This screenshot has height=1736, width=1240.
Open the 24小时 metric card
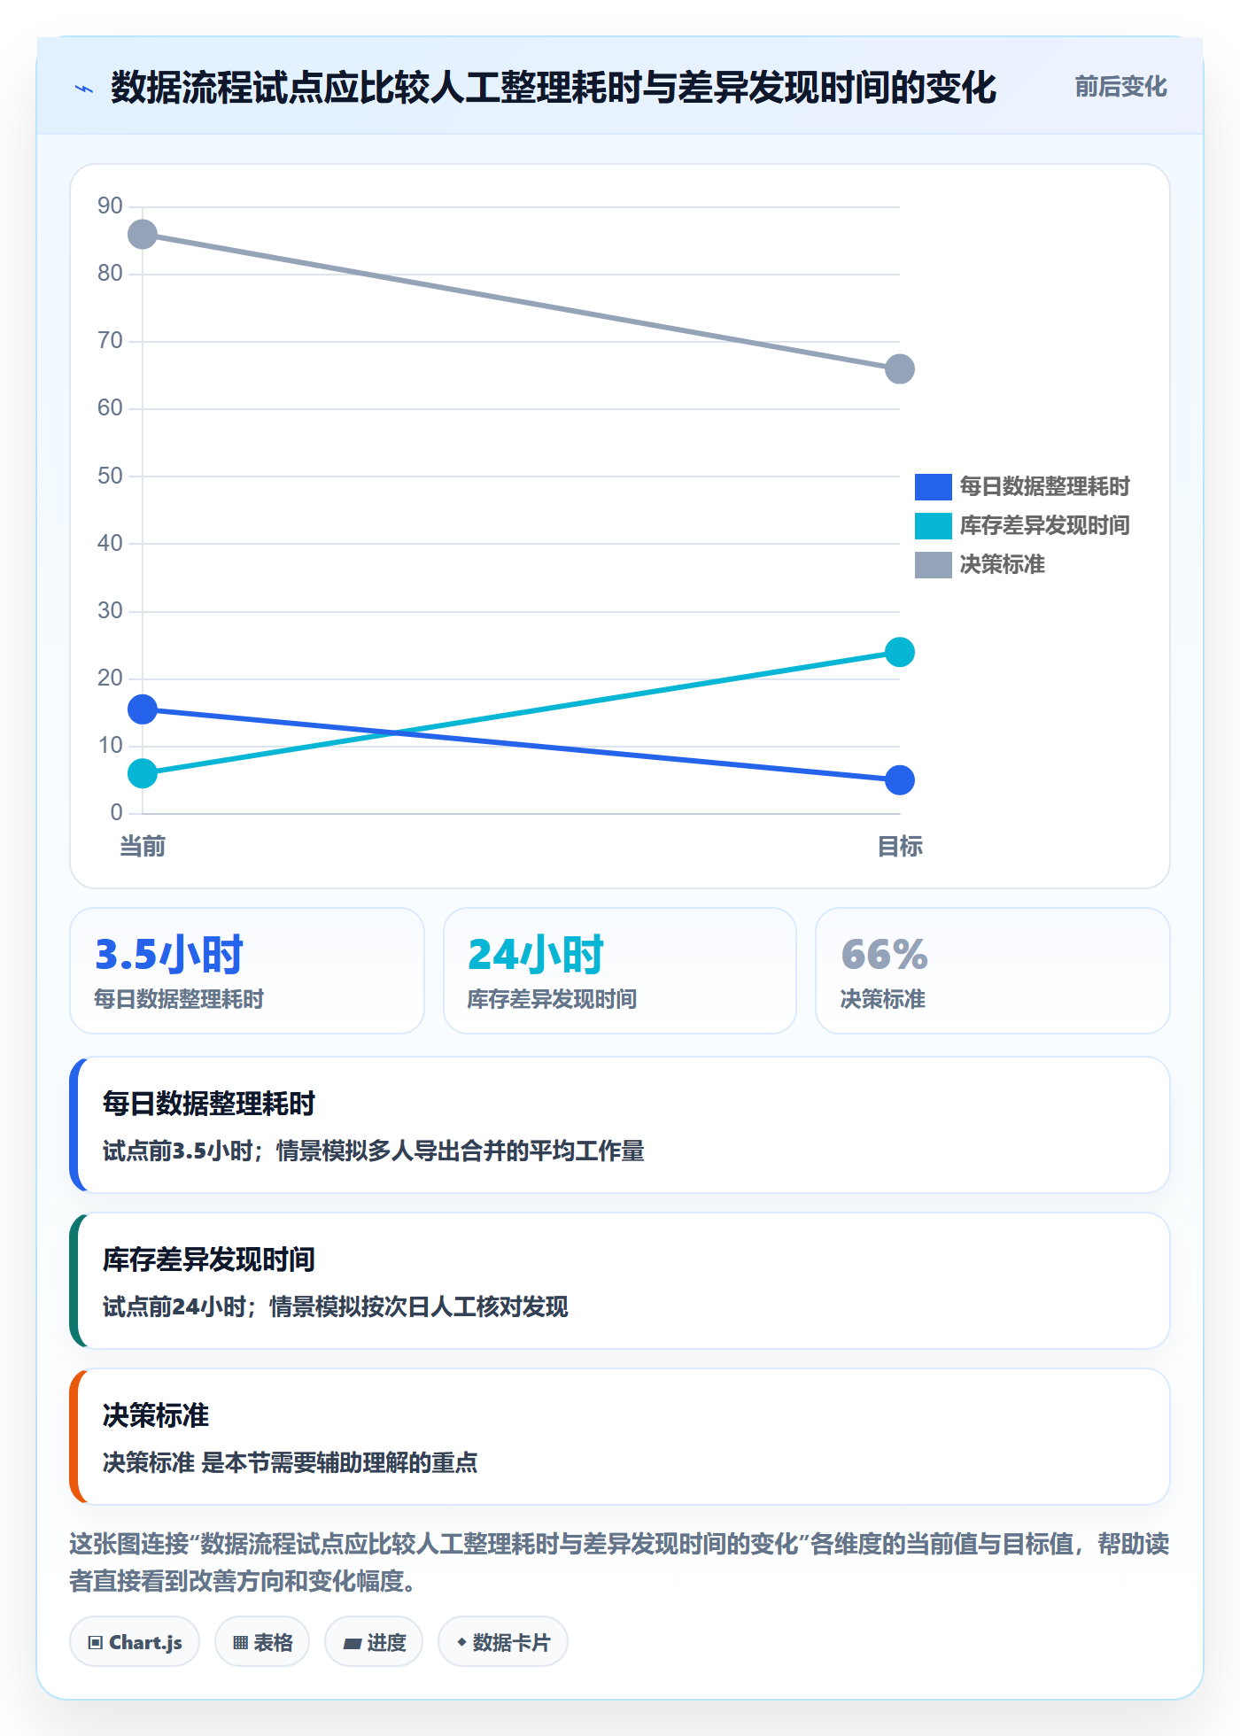620,971
